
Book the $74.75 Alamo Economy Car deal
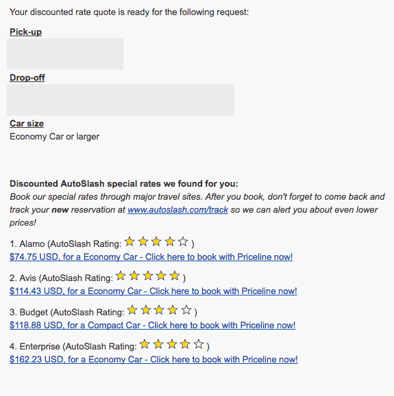click(151, 257)
